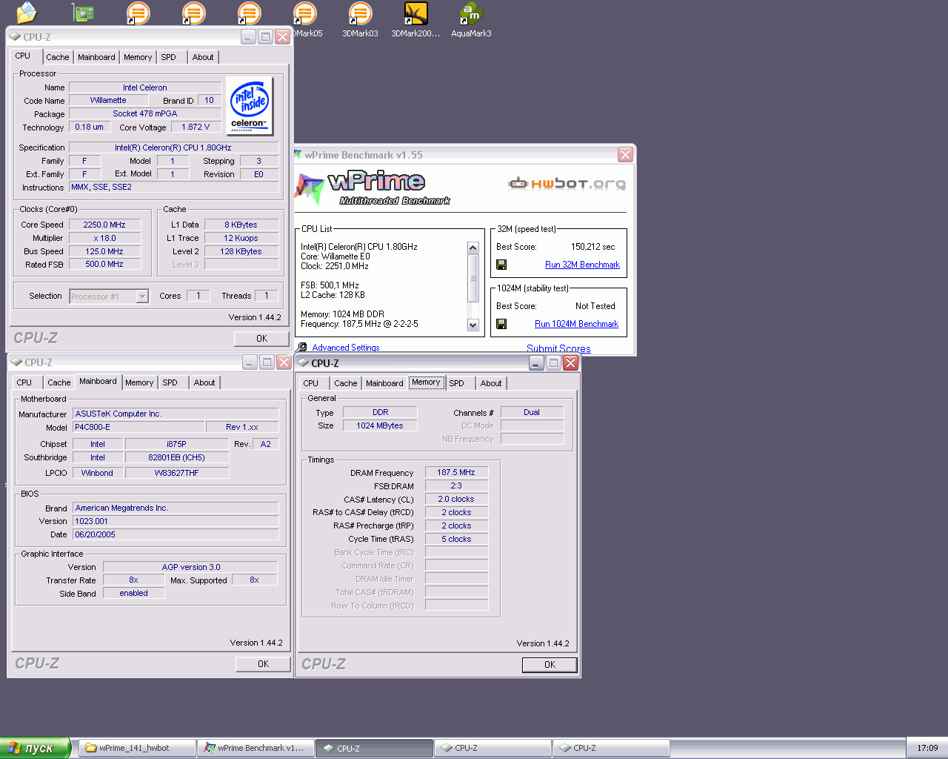Click the CPU List scrollbar up arrow
Screen dimensions: 948x759
click(x=473, y=248)
